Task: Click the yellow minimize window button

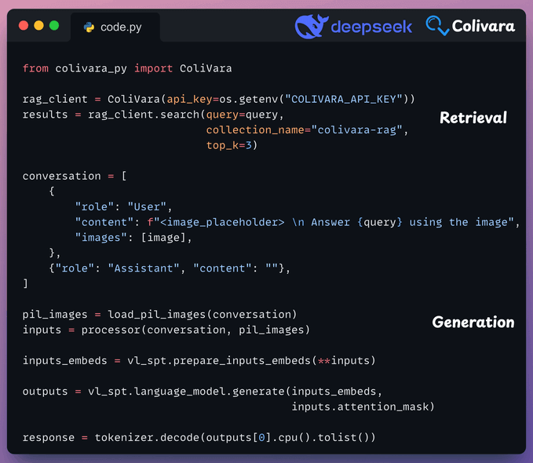Action: point(38,25)
